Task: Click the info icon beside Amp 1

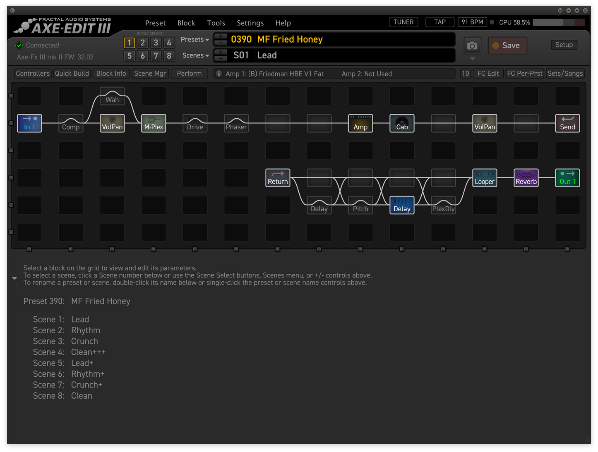Action: click(219, 74)
